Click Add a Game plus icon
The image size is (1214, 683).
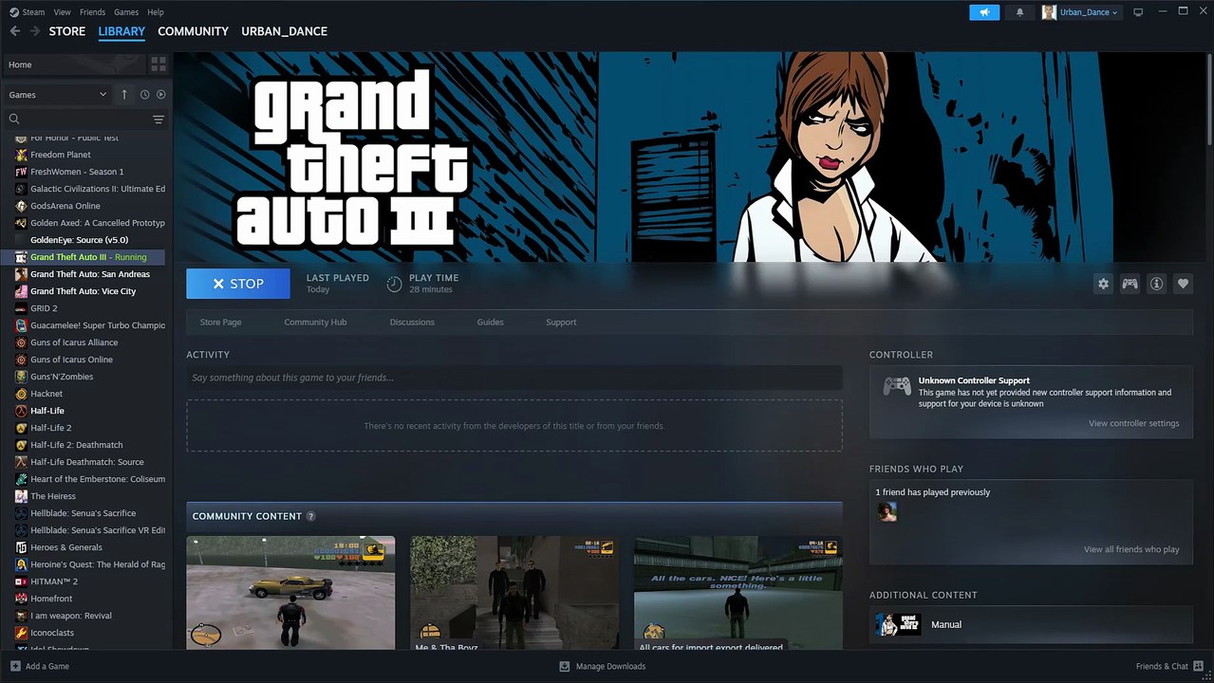(14, 666)
